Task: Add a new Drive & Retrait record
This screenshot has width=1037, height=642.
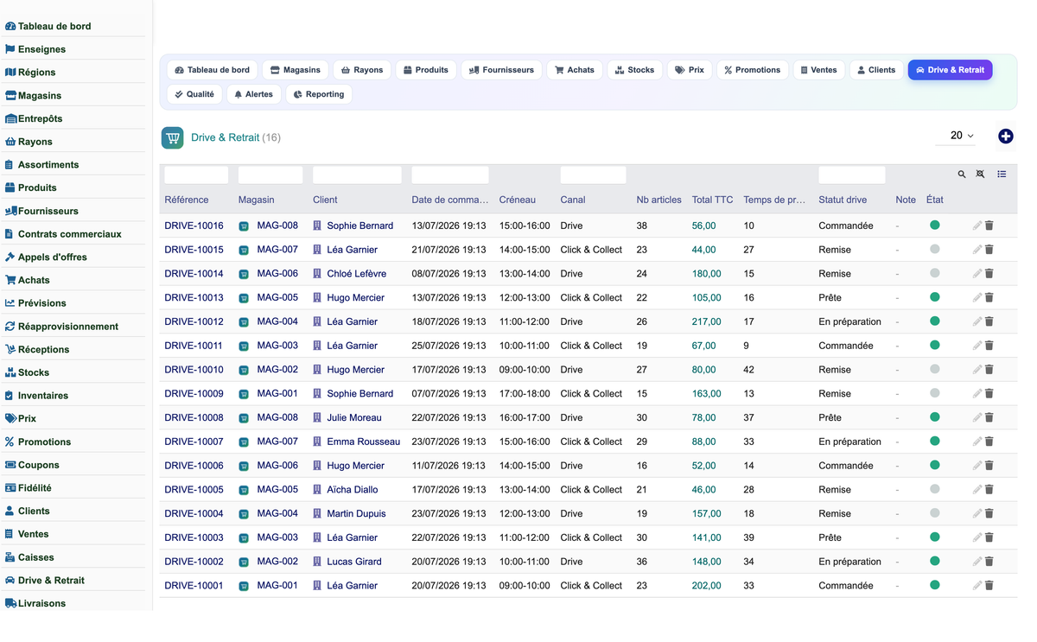Action: pos(1005,137)
